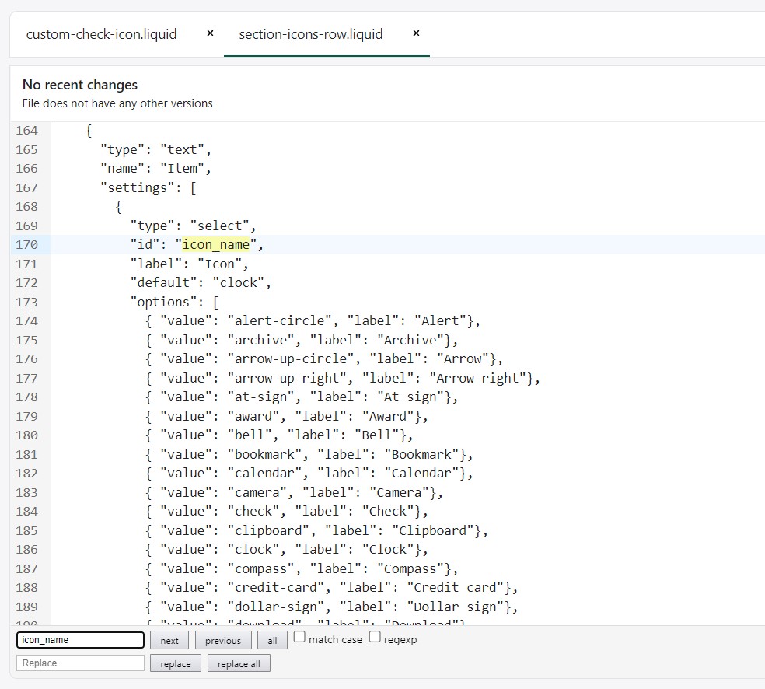The image size is (765, 689).
Task: Click the replace button
Action: pos(176,663)
